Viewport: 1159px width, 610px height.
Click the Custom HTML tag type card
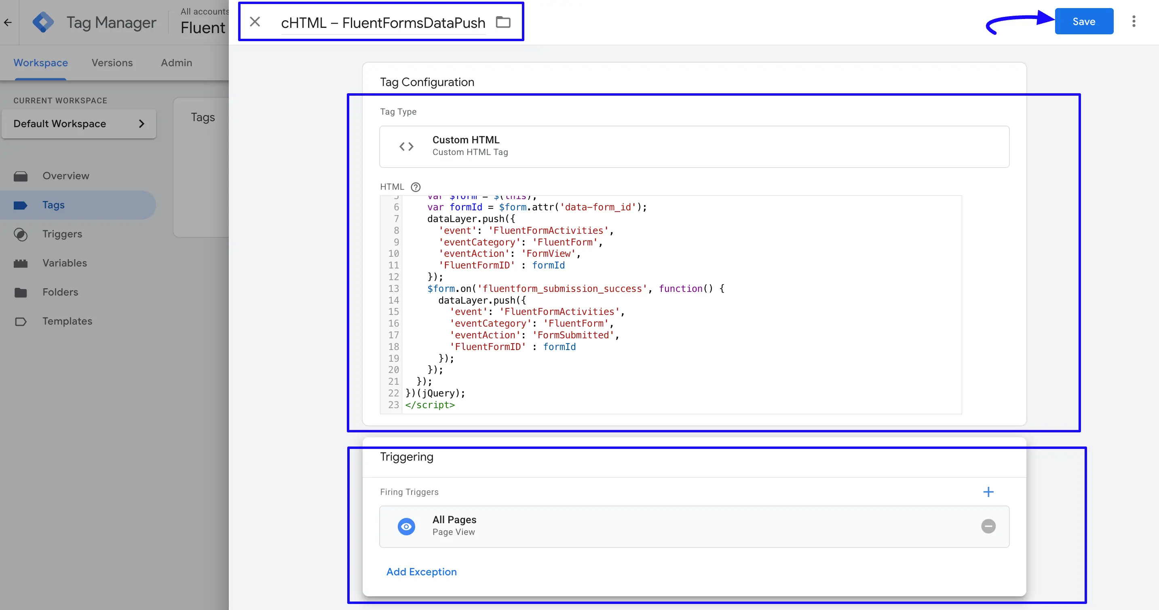coord(694,147)
